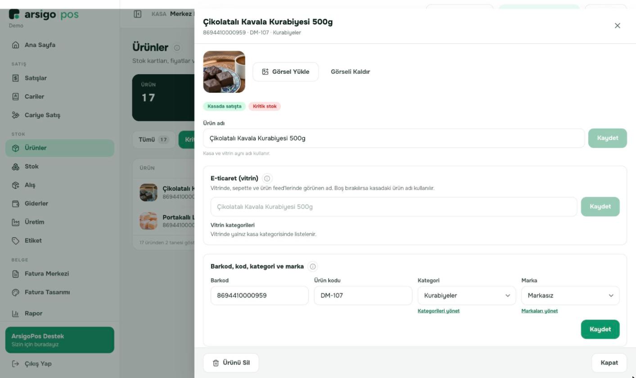Click the Ürünü Sil delete button

[x=231, y=363]
